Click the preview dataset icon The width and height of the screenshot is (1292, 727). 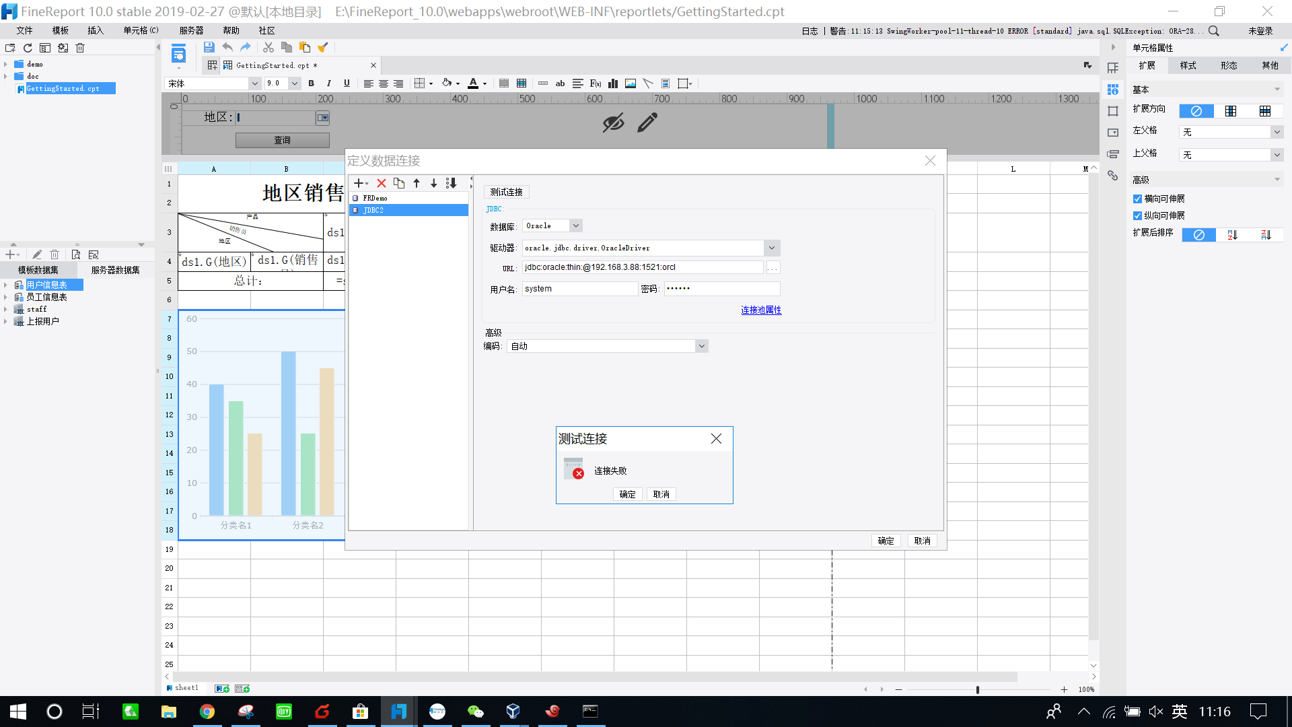76,254
